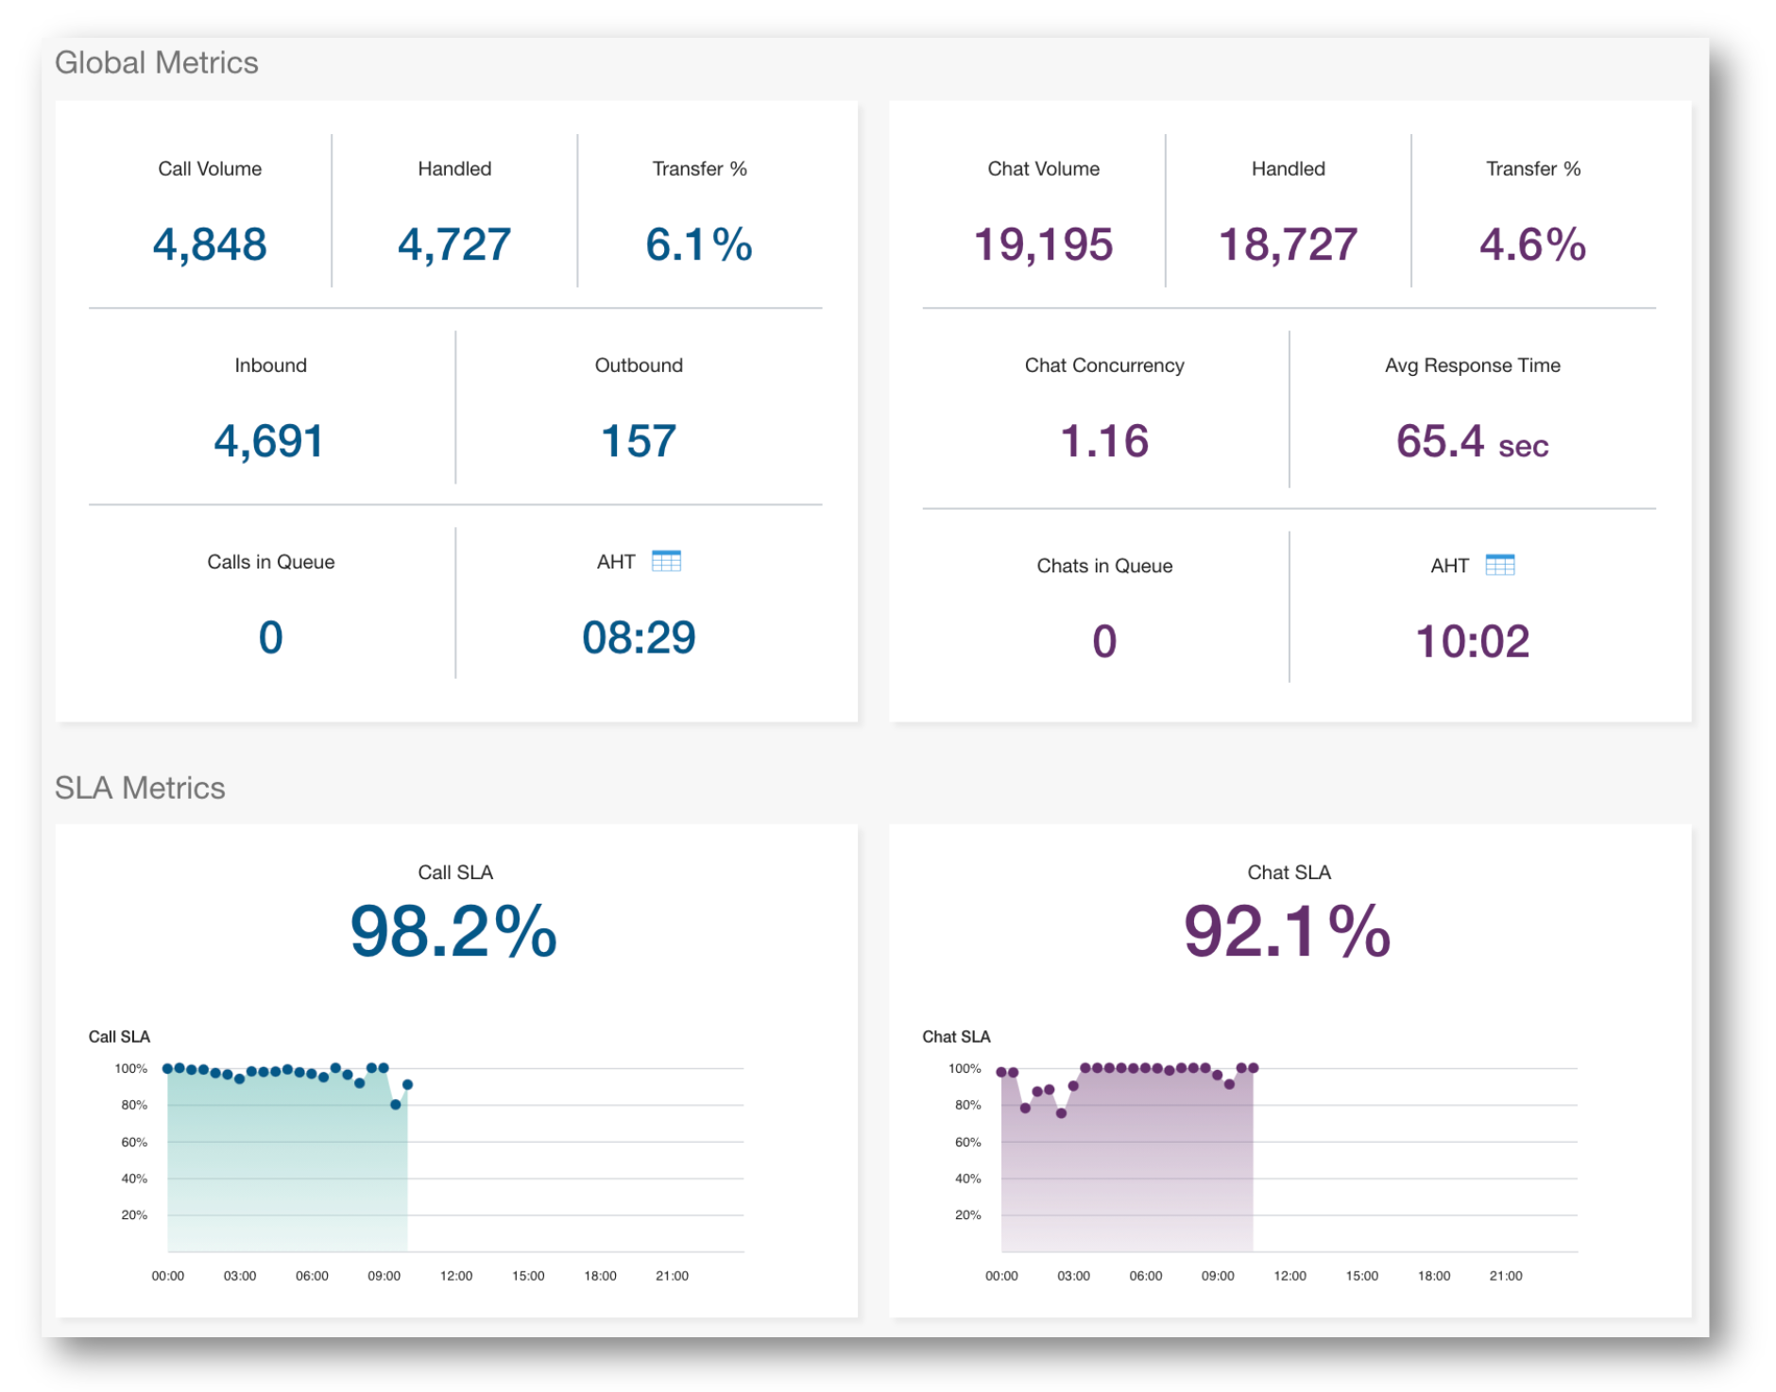The height and width of the screenshot is (1392, 1776).
Task: Select the chats AHT value 10:02
Action: [x=1472, y=641]
